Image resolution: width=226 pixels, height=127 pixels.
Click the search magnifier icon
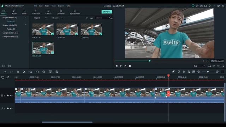pyautogui.click(x=111, y=18)
